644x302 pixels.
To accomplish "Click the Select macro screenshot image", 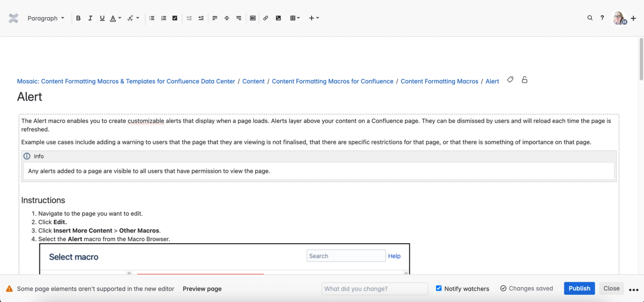I will (x=224, y=259).
